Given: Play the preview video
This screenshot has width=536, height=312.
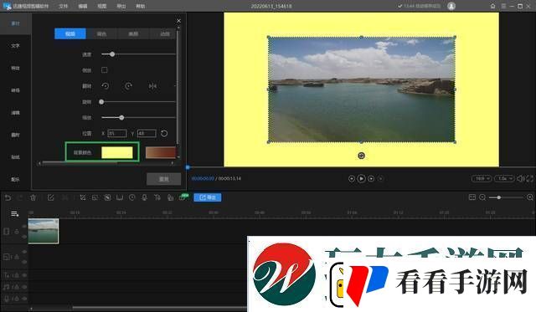Looking at the screenshot, I should tap(361, 178).
